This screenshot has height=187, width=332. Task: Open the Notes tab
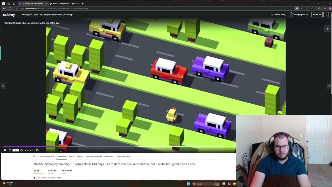(80, 156)
